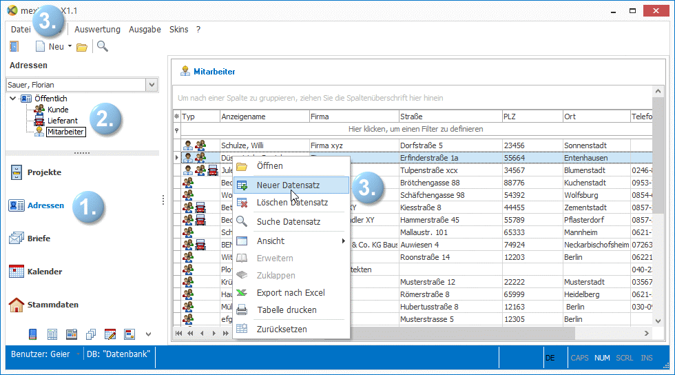This screenshot has width=675, height=375.
Task: Click the horizontal scrollbar right arrow
Action: [x=646, y=333]
